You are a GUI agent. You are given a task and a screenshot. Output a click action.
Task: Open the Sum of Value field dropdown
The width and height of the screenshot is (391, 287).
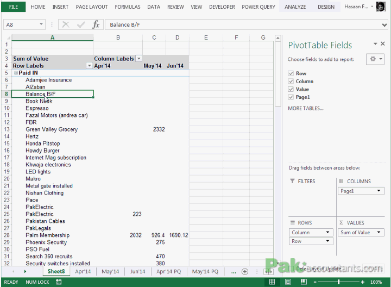(379, 232)
